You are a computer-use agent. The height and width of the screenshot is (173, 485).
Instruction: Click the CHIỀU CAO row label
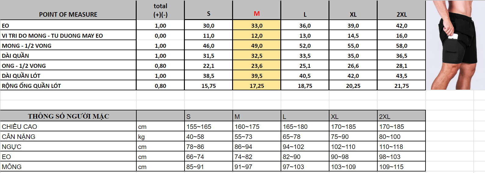coord(68,126)
